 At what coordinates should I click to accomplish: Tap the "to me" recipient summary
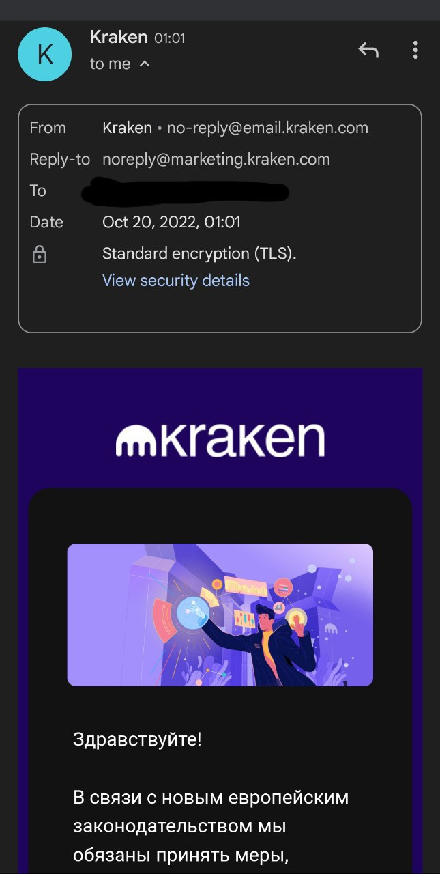[x=110, y=64]
